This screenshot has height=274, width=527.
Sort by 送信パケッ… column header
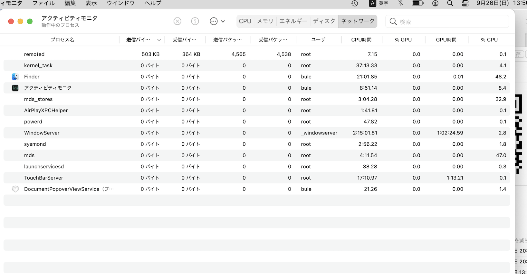(227, 40)
